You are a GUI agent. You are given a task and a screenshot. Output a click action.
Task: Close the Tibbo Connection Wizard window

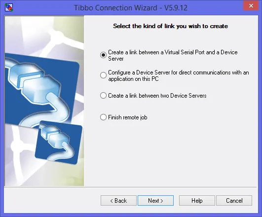[251, 6]
